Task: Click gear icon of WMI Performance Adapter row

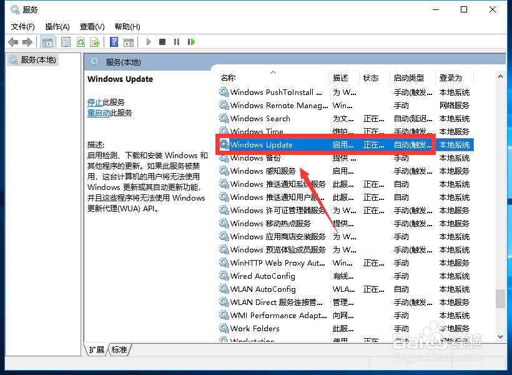Action: click(224, 315)
